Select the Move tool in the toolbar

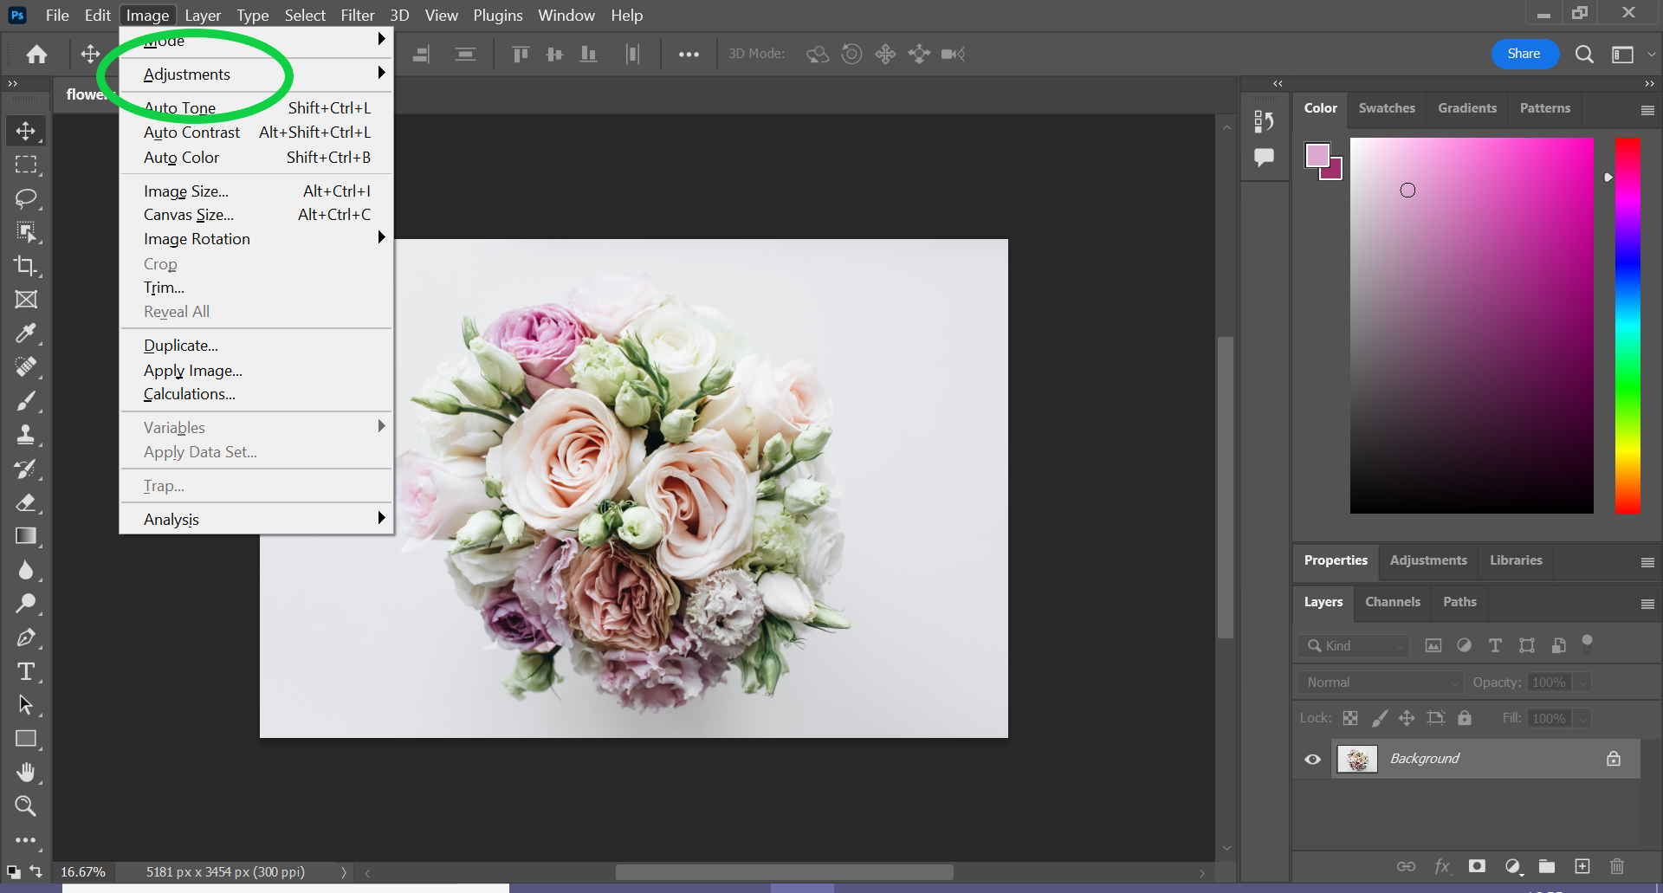coord(25,131)
